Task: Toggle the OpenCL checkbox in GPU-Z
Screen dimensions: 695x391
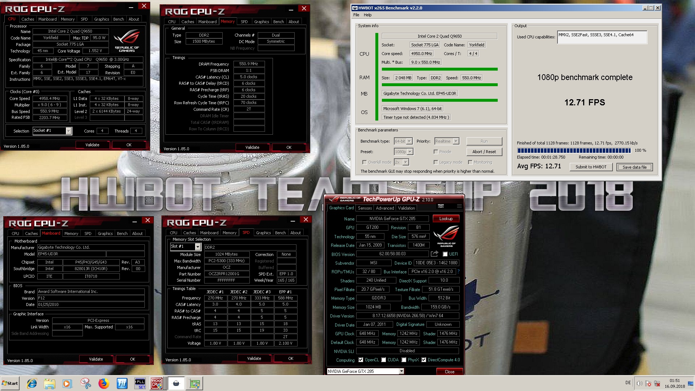Action: tap(361, 360)
